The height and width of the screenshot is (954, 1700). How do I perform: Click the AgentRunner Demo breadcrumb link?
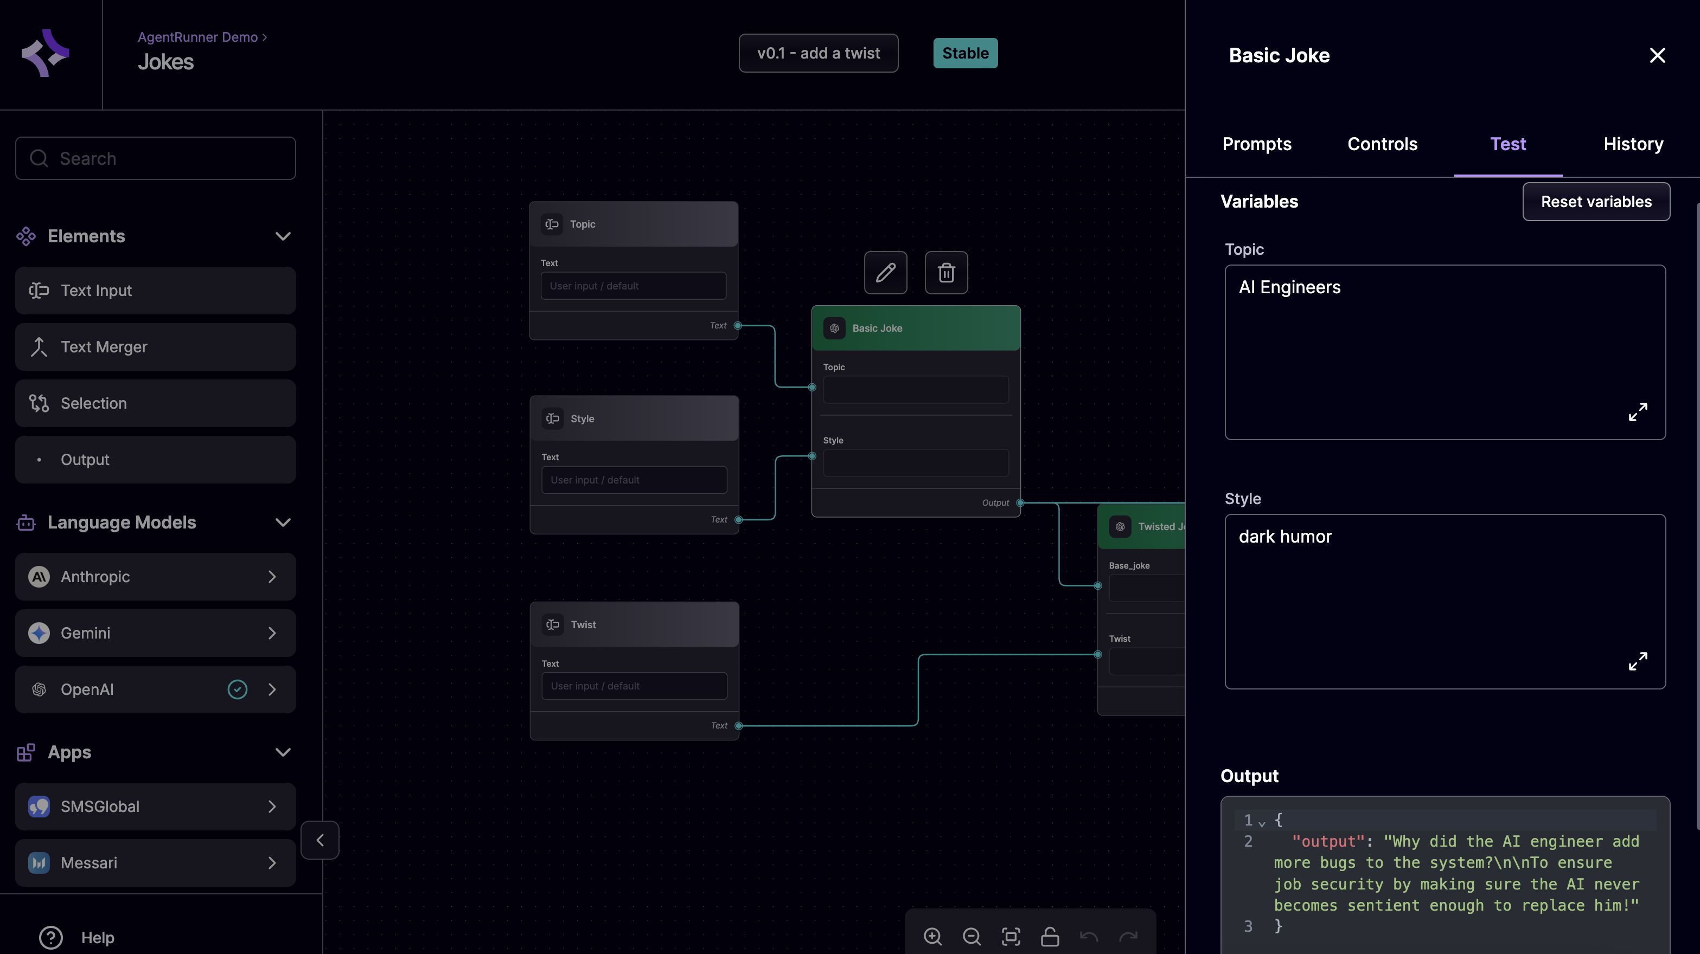pos(197,37)
